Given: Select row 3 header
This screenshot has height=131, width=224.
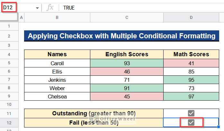Looking at the screenshot, I should pyautogui.click(x=9, y=45).
